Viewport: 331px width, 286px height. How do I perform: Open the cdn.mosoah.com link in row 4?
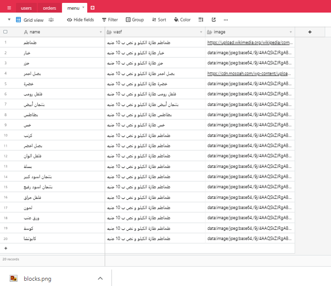click(x=249, y=74)
